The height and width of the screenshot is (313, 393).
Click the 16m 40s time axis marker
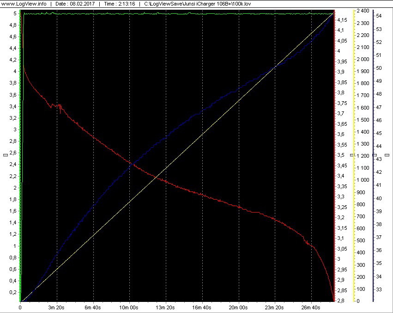(202, 307)
